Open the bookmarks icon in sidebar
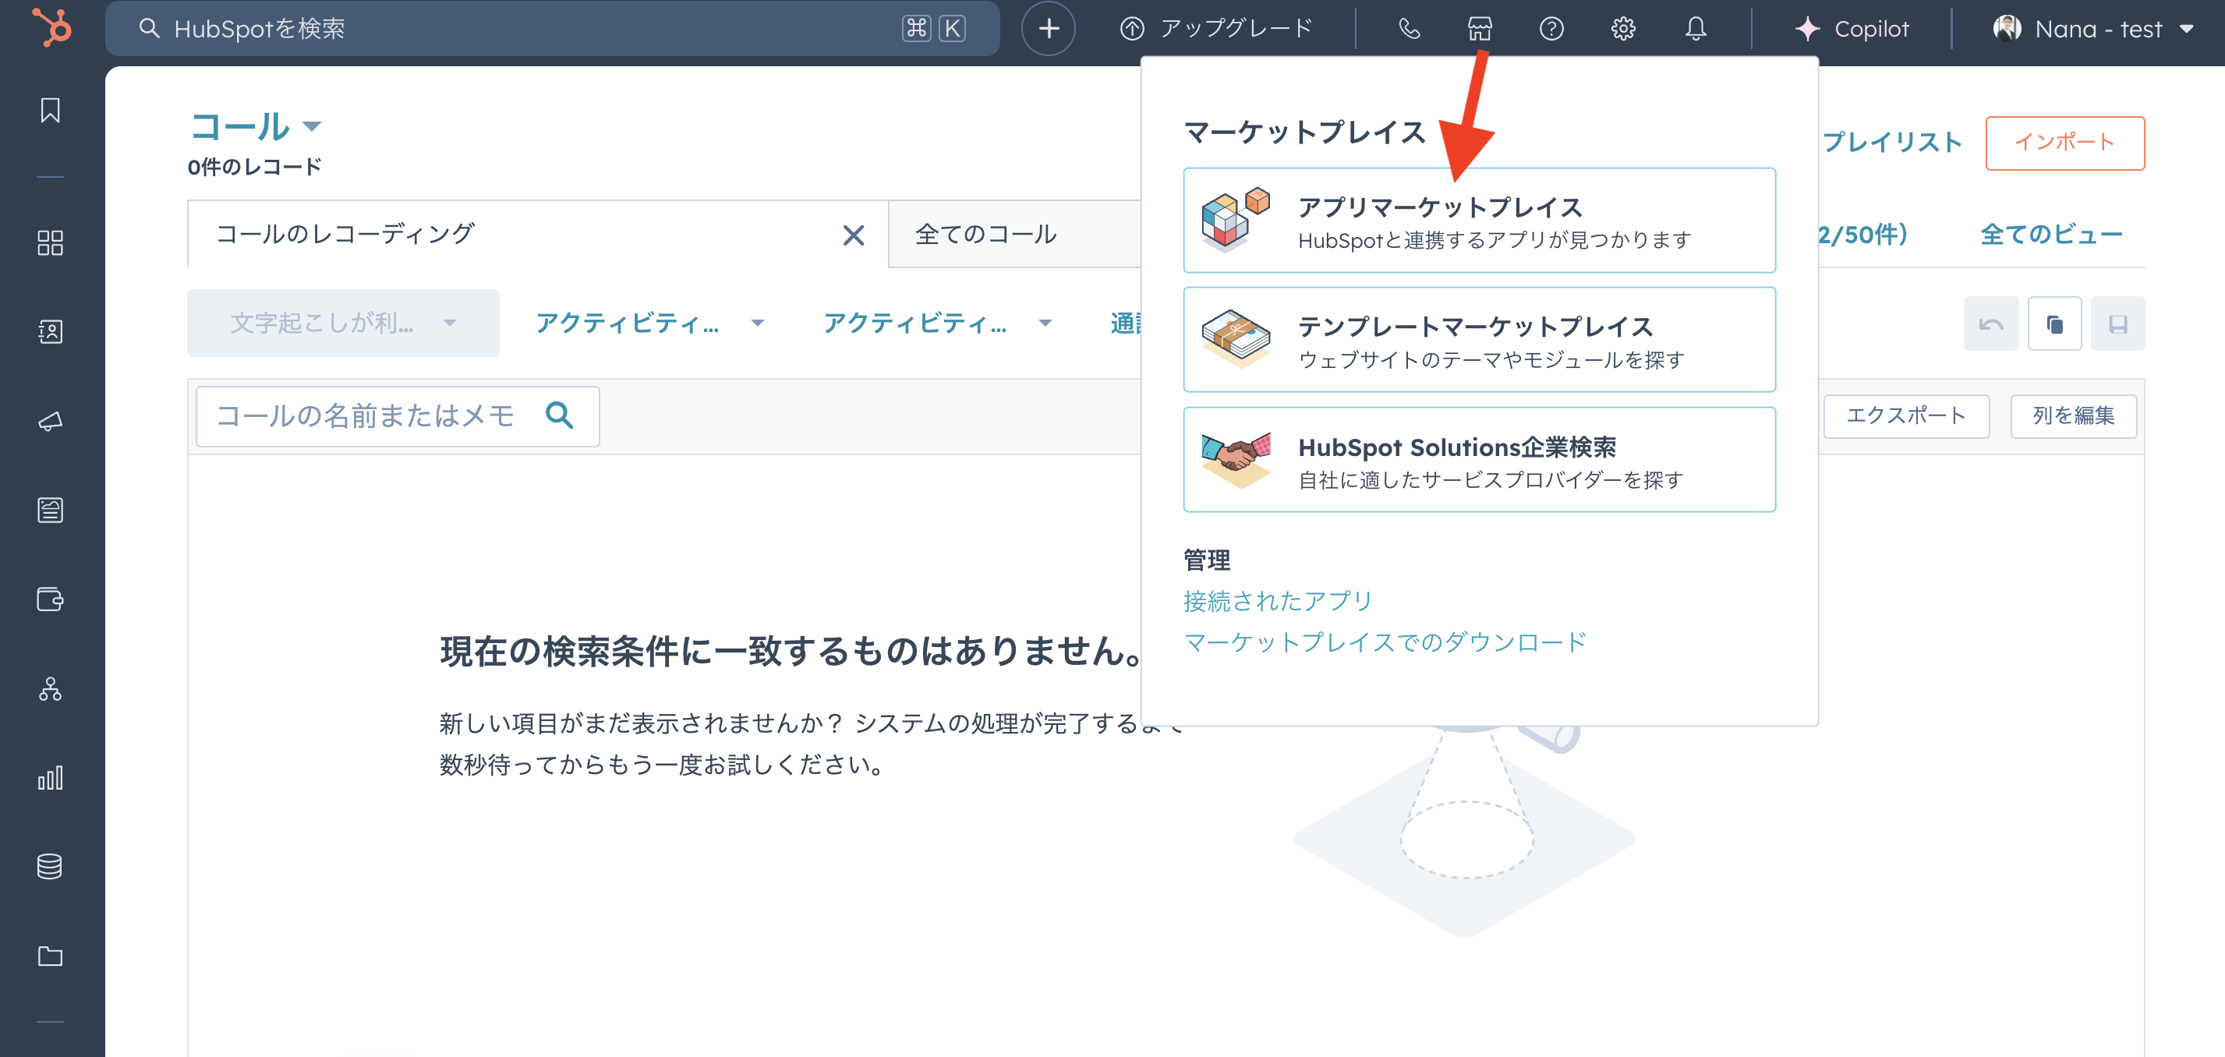Viewport: 2225px width, 1057px height. [x=50, y=111]
